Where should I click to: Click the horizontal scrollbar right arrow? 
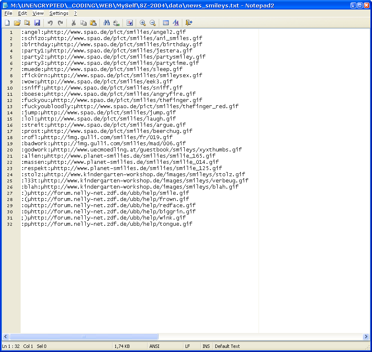point(366,336)
